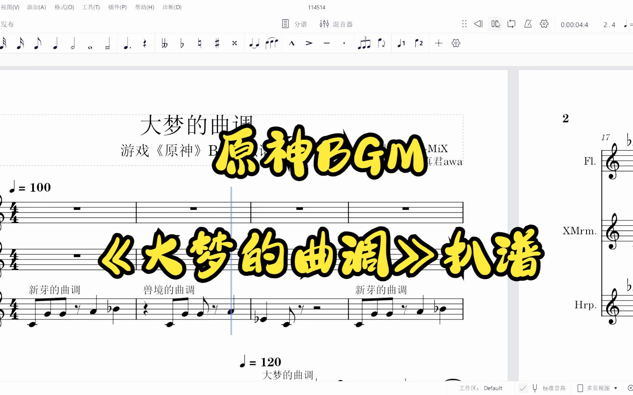
Task: Select the 16th note duration
Action: point(21,43)
